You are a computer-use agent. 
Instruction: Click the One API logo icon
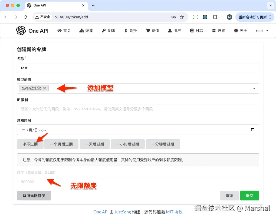tap(21, 31)
